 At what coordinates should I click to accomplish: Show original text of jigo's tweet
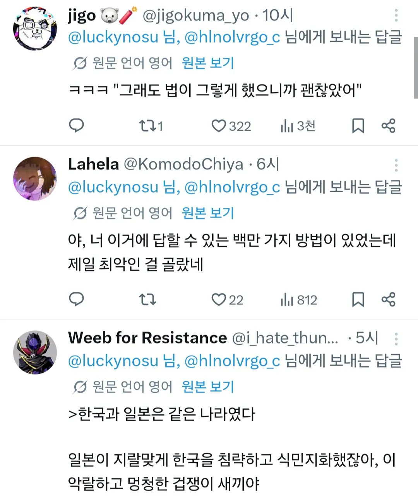click(208, 63)
